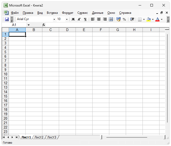Viewport: 171px width, 146px height.
Task: Click the Готово status bar text
Action: [x=7, y=143]
